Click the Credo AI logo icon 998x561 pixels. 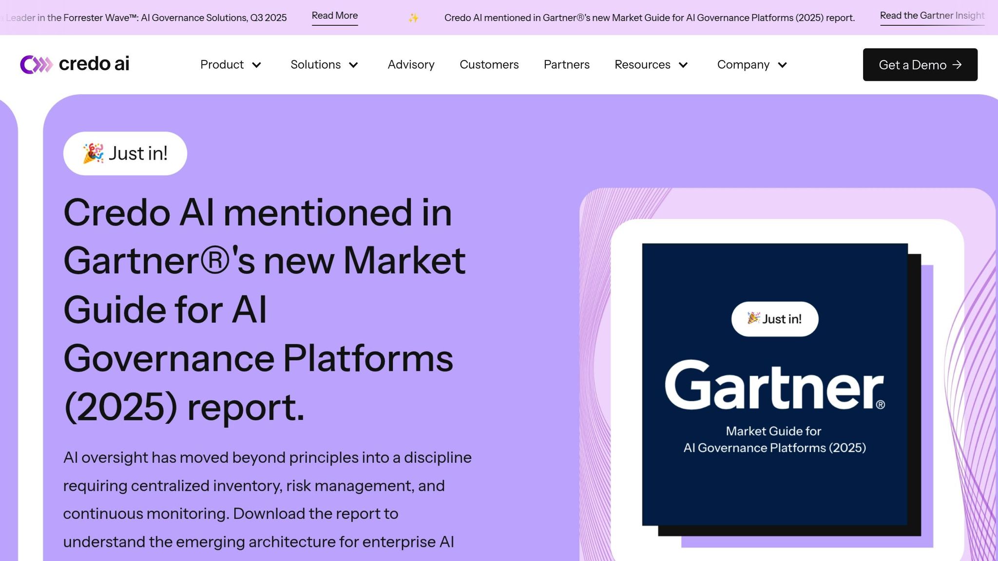[x=36, y=64]
